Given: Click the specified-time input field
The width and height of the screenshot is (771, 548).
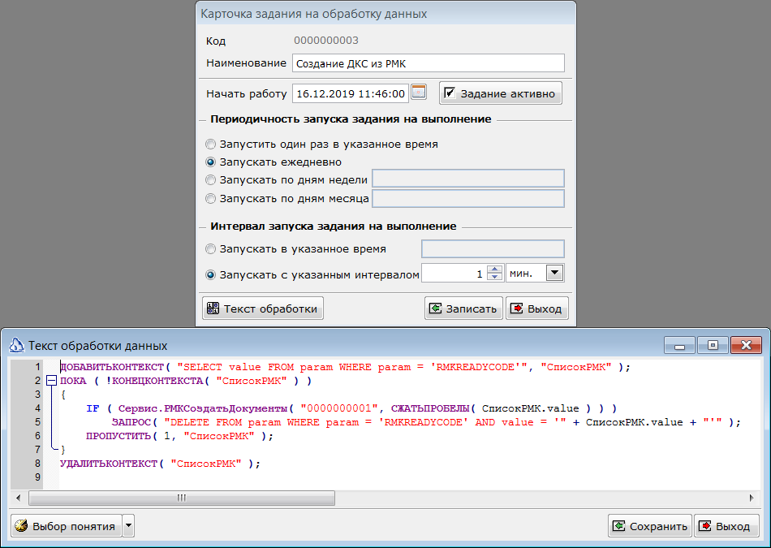Looking at the screenshot, I should pyautogui.click(x=493, y=249).
